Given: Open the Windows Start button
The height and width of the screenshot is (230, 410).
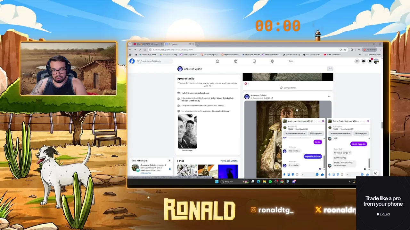Looking at the screenshot, I should [x=217, y=182].
